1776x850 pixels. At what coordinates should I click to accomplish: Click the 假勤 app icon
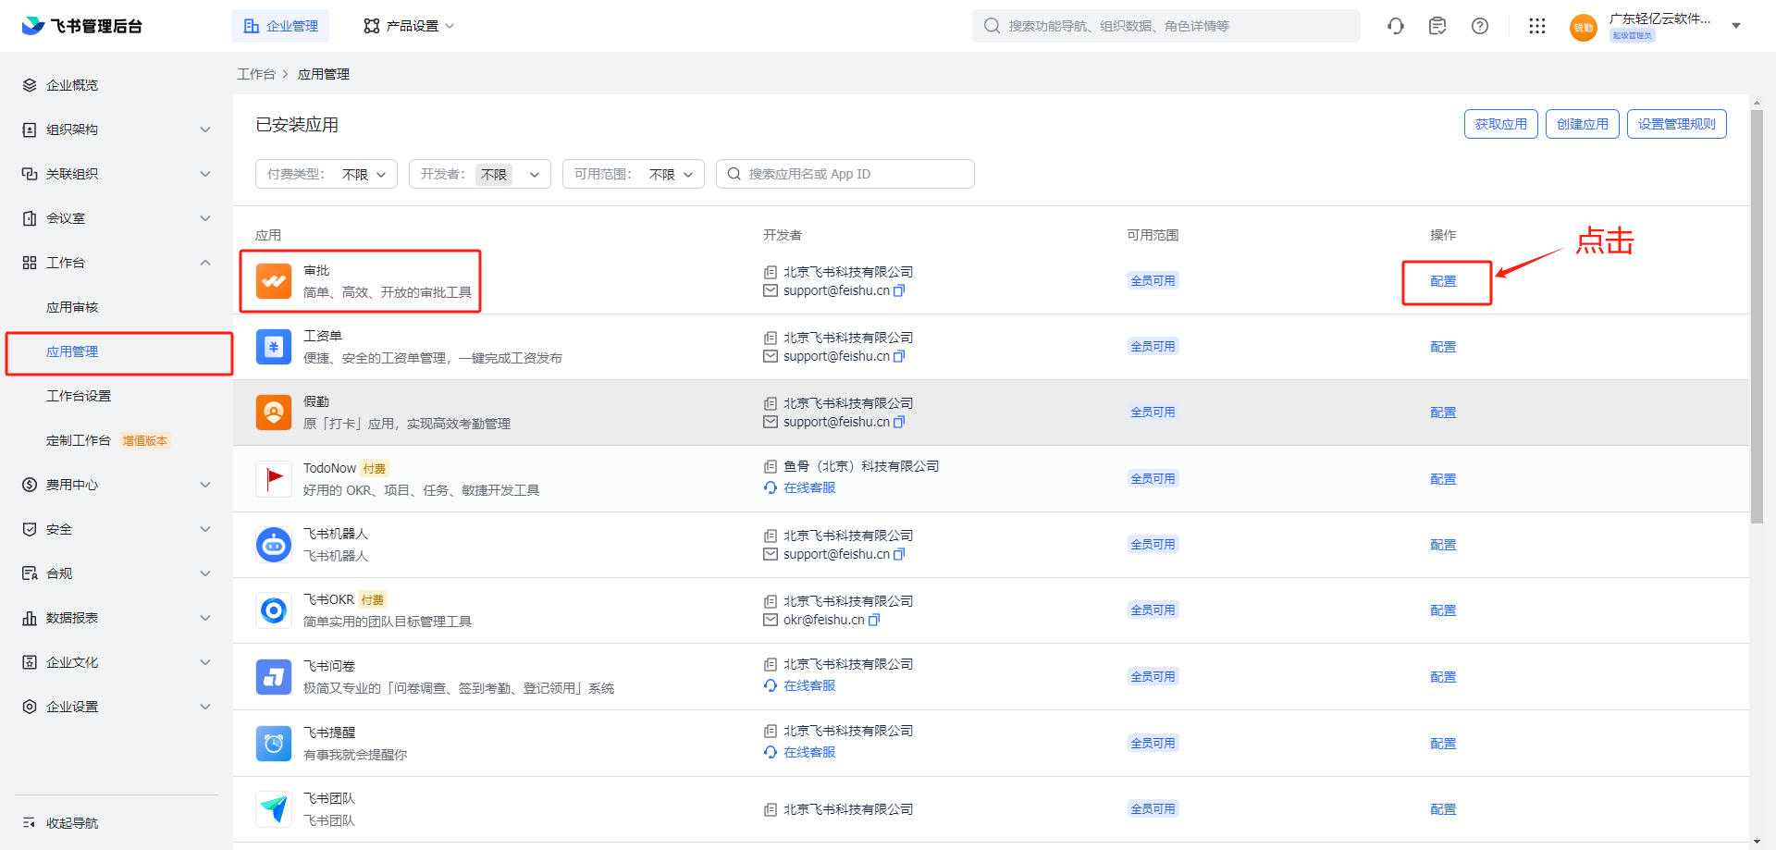tap(274, 413)
